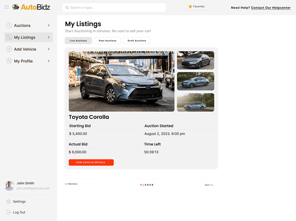Image resolution: width=296 pixels, height=221 pixels.
Task: Expand the My Listings chevron
Action: click(48, 37)
